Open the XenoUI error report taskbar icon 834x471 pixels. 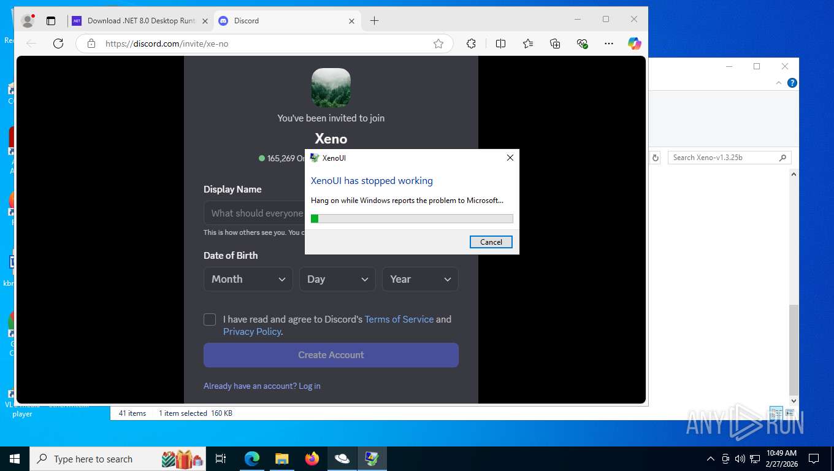tap(372, 459)
